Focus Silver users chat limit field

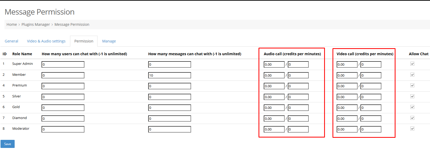(x=63, y=97)
